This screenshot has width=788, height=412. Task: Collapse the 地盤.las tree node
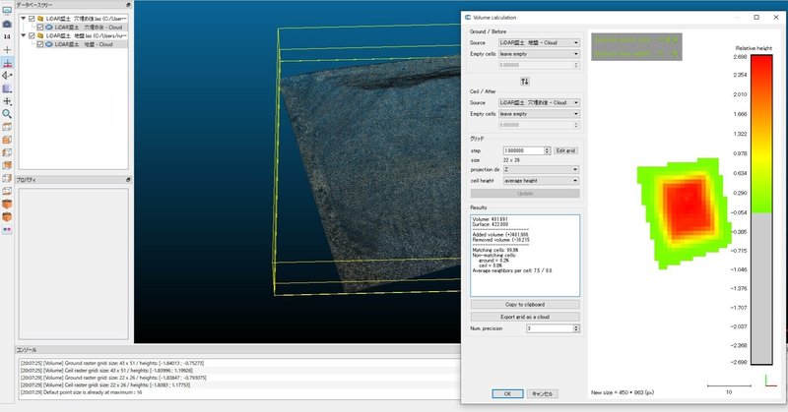point(24,35)
